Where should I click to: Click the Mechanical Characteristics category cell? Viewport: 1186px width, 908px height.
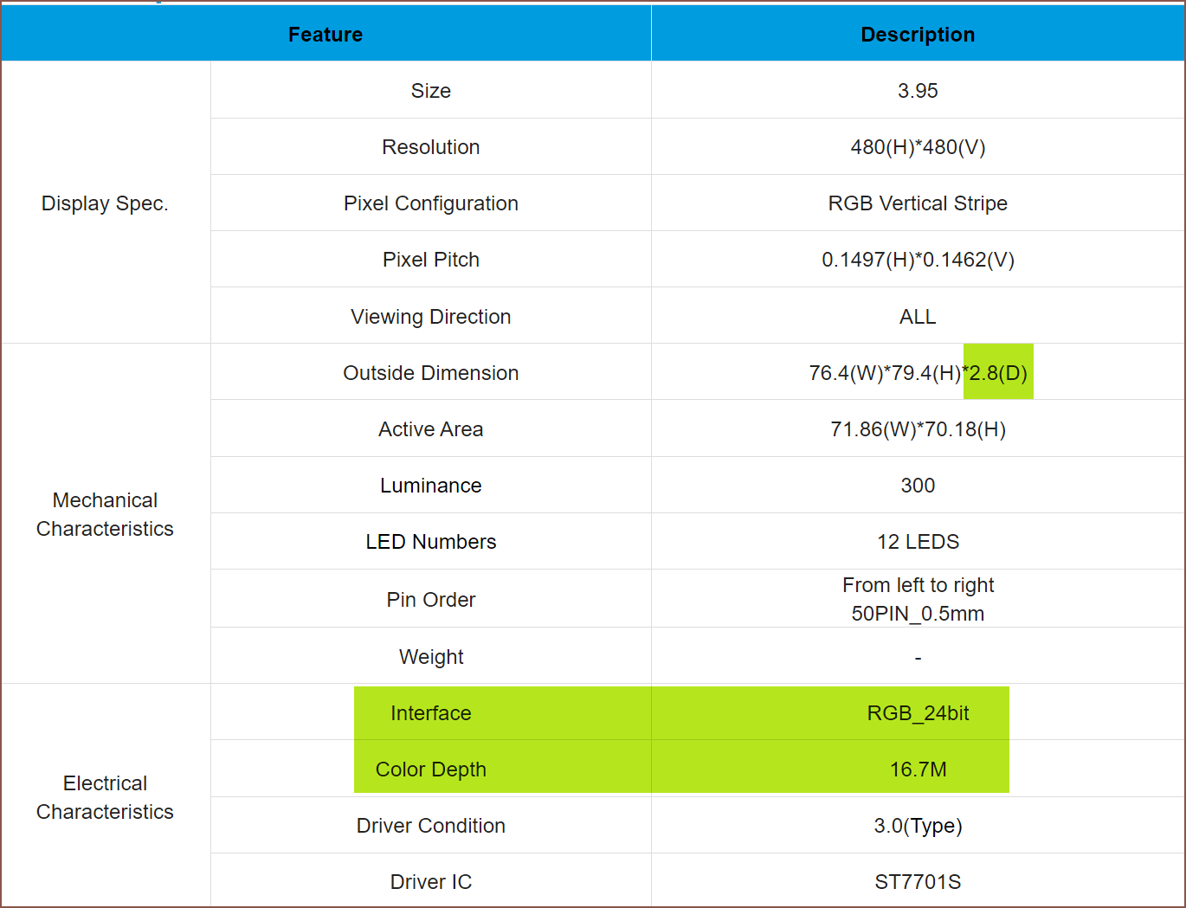click(105, 514)
